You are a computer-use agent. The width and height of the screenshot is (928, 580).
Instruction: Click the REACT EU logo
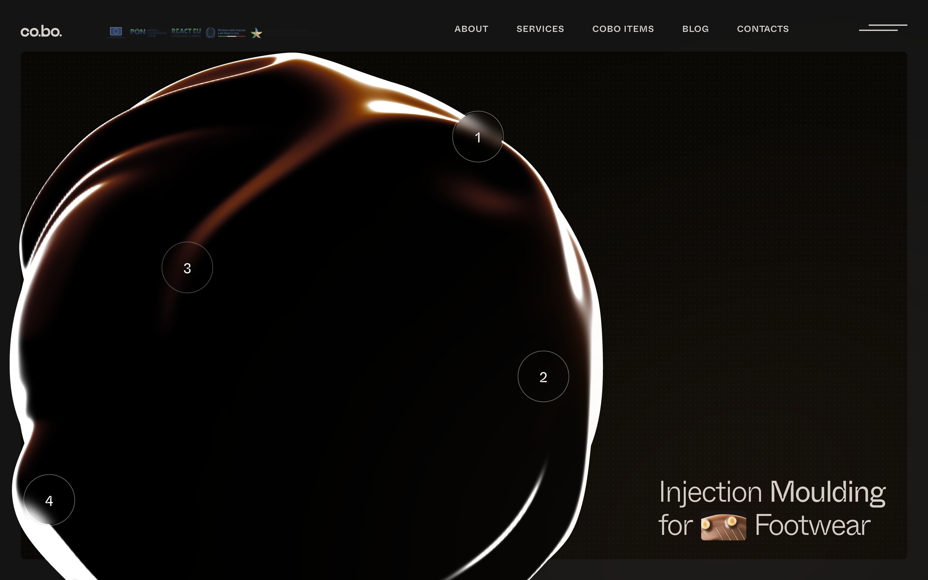(186, 32)
